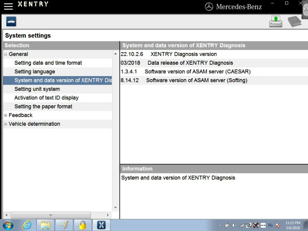Click the General label in tree

(x=18, y=54)
